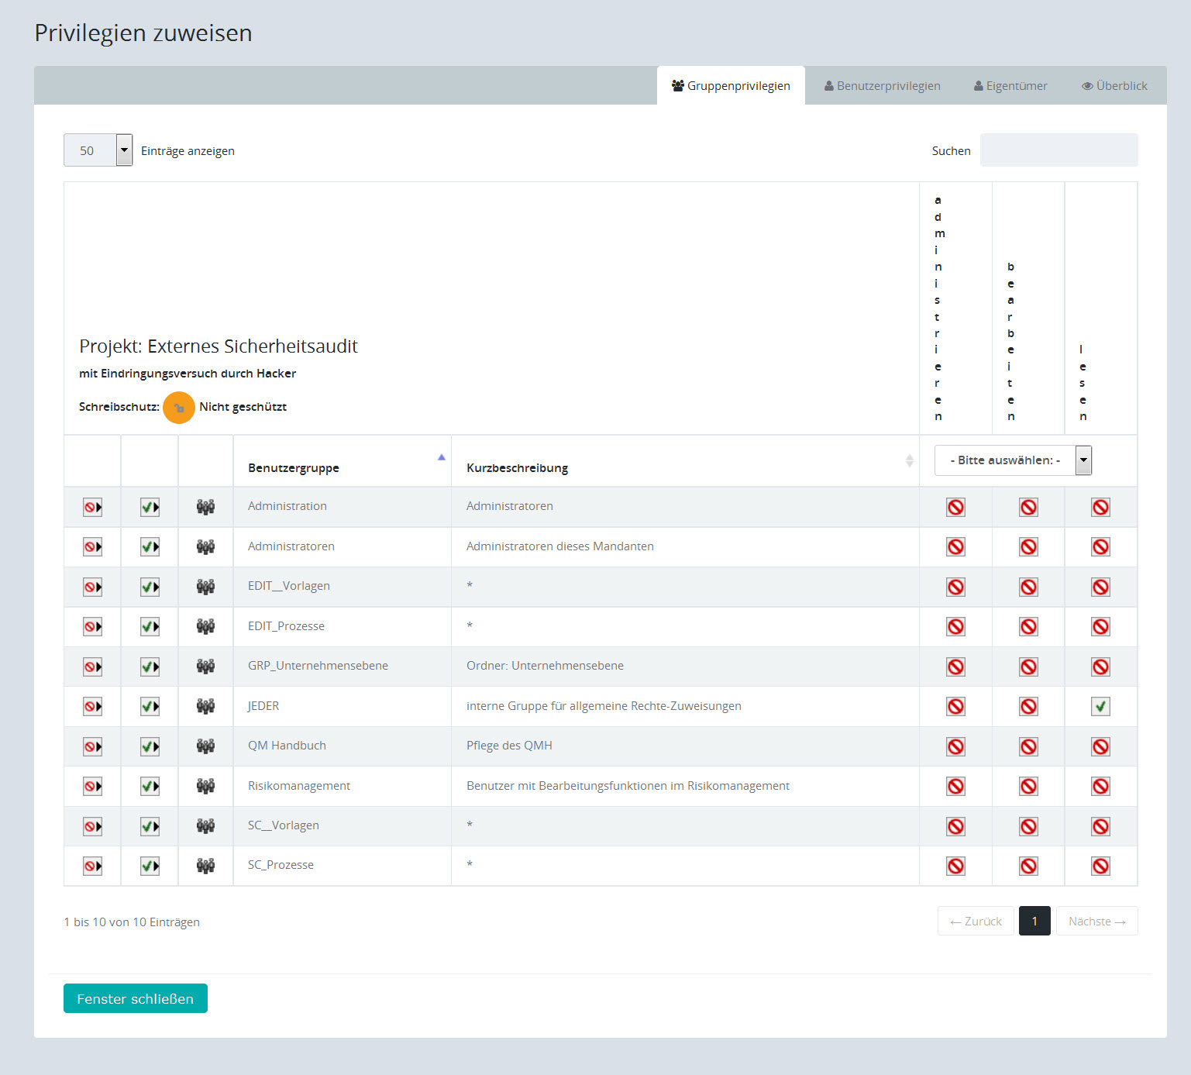Open the entries-per-page dropdown showing 50
Image resolution: width=1191 pixels, height=1075 pixels.
tap(98, 150)
